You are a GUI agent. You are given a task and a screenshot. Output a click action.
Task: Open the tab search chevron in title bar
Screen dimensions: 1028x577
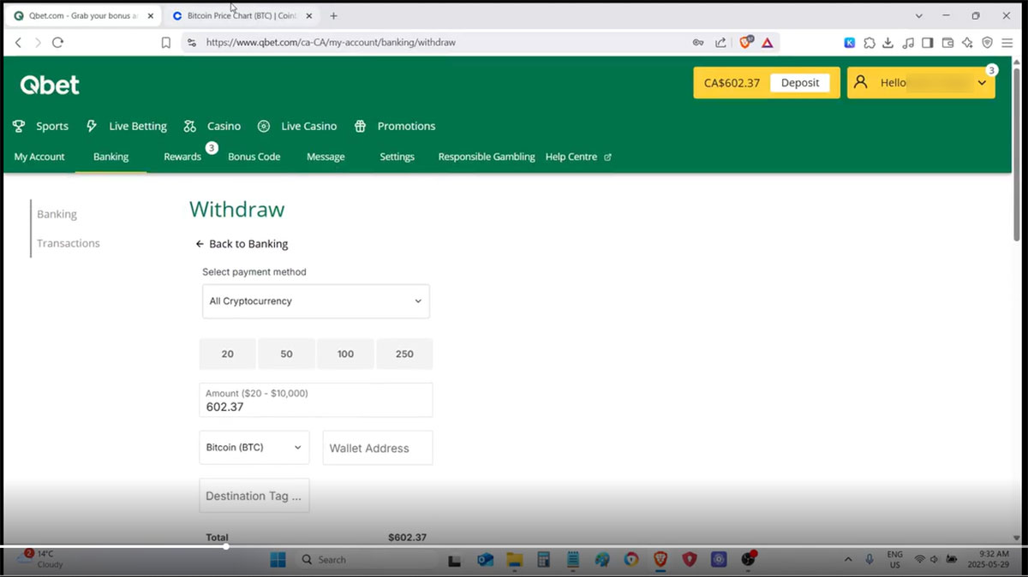click(x=919, y=15)
